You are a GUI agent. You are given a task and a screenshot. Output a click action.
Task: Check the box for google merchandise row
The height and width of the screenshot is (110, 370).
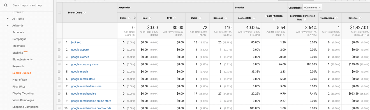59,93
